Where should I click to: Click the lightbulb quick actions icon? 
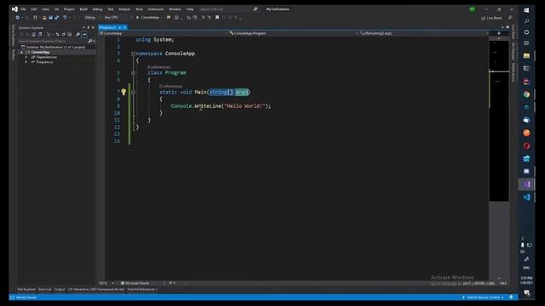click(123, 93)
